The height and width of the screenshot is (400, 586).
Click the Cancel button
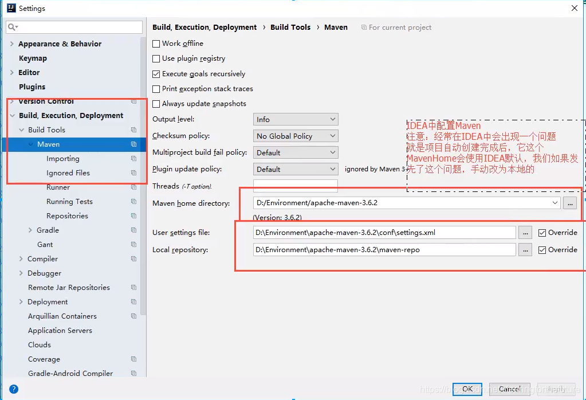(509, 389)
